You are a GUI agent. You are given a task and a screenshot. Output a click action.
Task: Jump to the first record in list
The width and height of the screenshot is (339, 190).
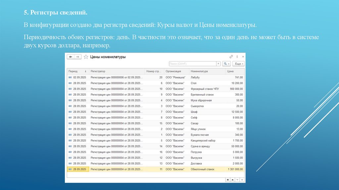pyautogui.click(x=228, y=180)
